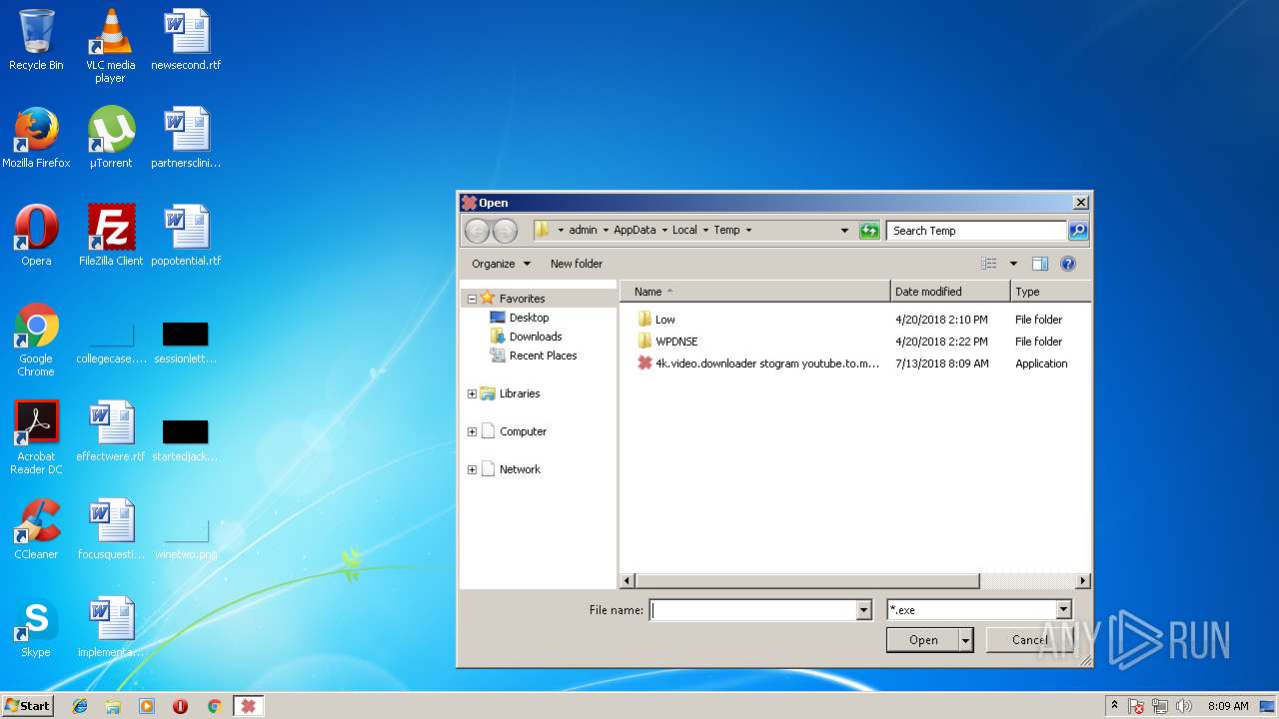
Task: Select newsecond.rtf desktop file
Action: click(186, 40)
